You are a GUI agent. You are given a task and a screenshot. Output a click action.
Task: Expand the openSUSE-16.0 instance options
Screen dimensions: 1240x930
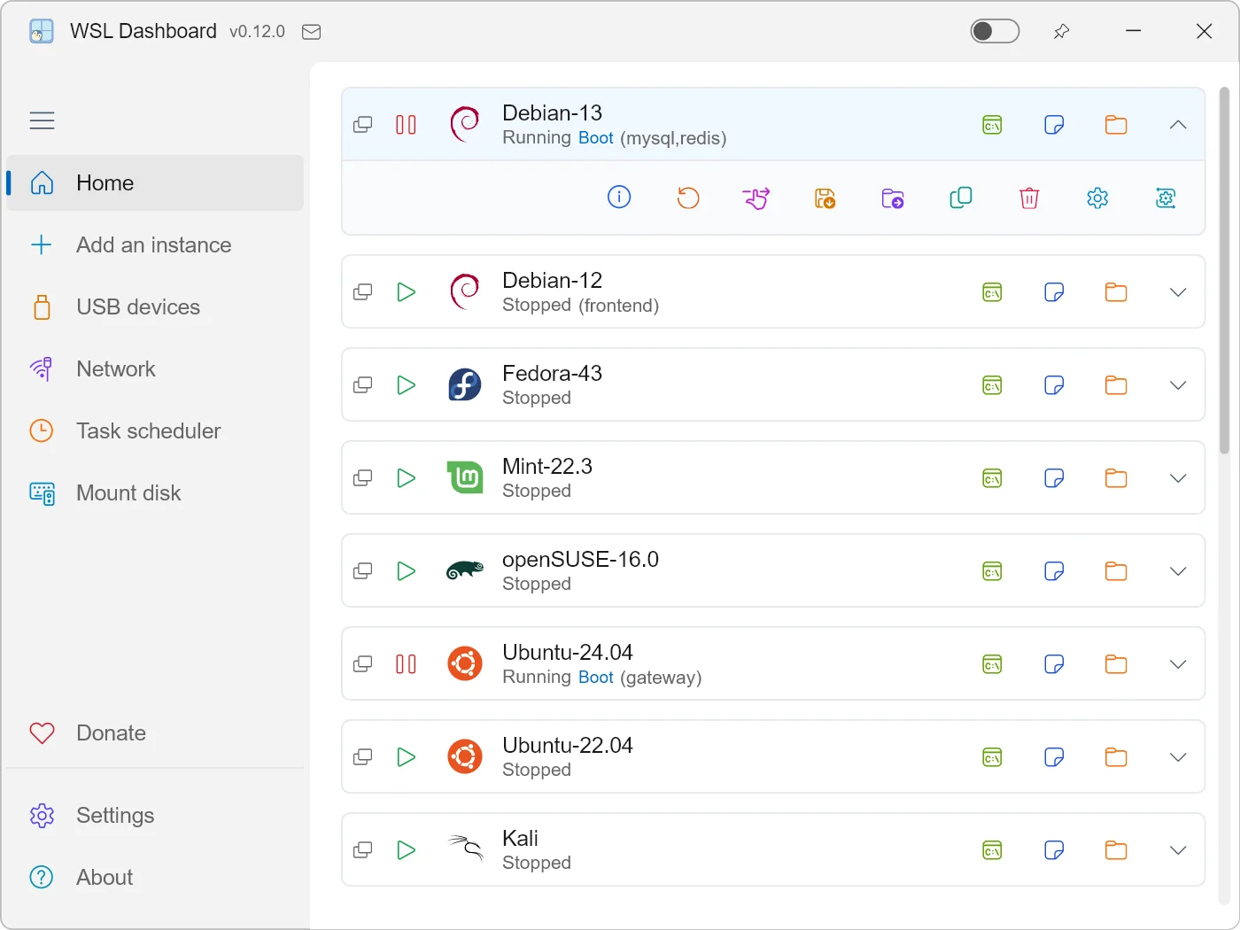pyautogui.click(x=1178, y=571)
